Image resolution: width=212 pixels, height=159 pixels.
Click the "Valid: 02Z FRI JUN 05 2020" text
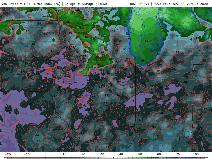coord(185,4)
